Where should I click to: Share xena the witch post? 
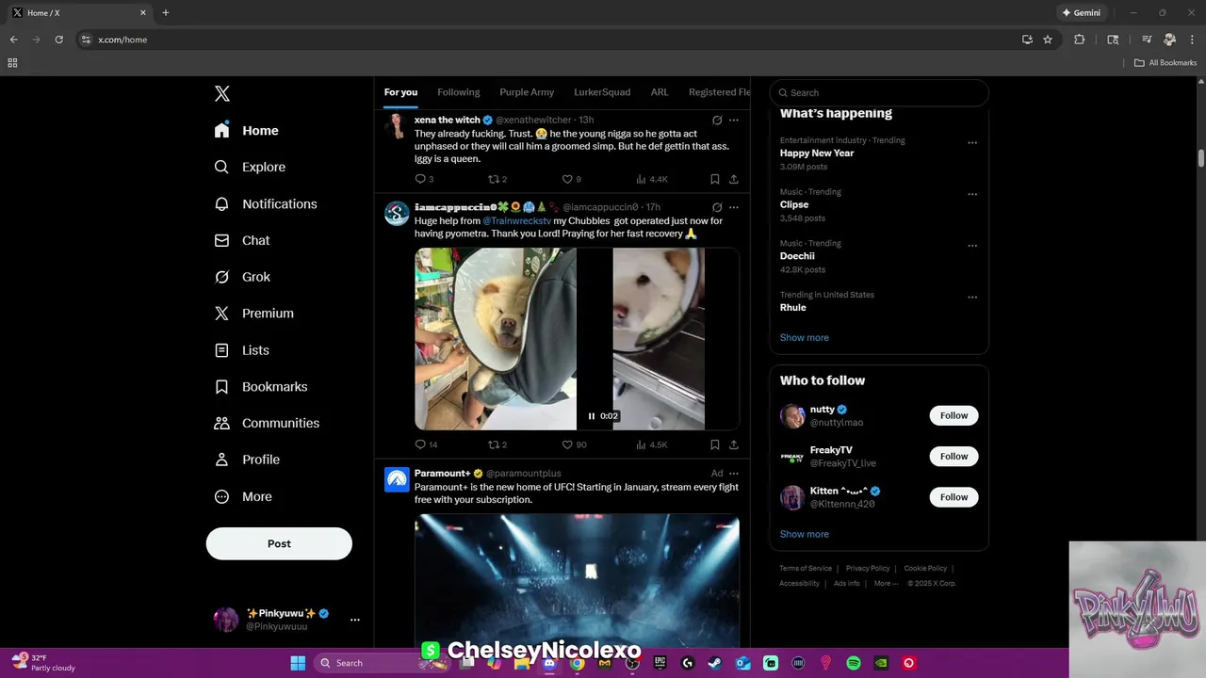click(x=734, y=179)
